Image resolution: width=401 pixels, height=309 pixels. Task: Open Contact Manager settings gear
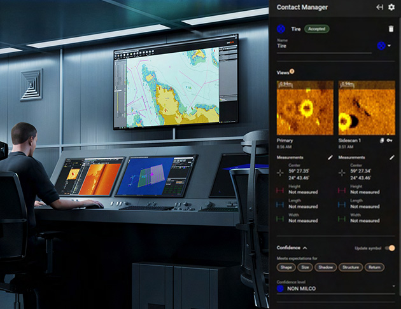(x=391, y=8)
